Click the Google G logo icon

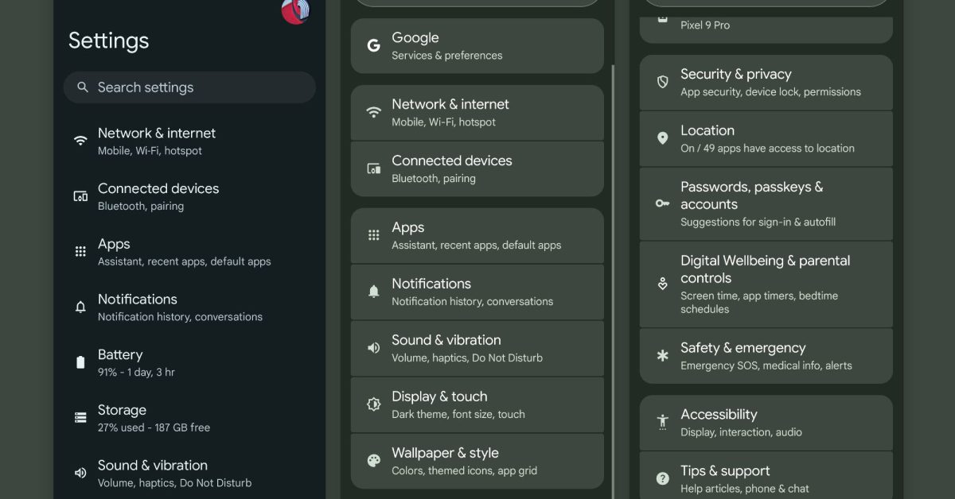tap(373, 46)
